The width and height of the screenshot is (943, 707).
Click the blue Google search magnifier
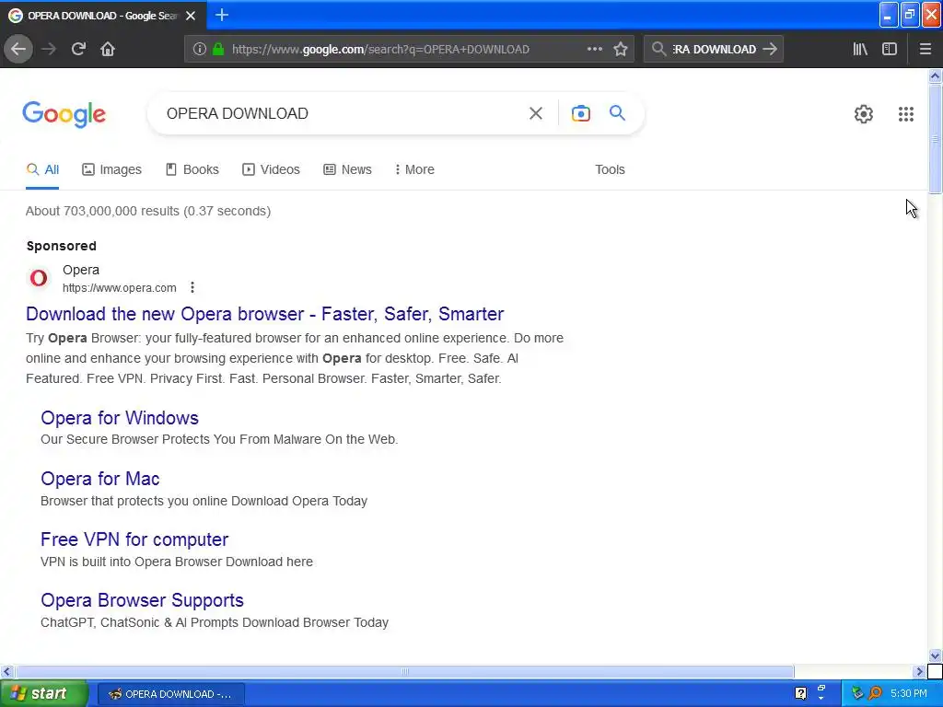[617, 113]
